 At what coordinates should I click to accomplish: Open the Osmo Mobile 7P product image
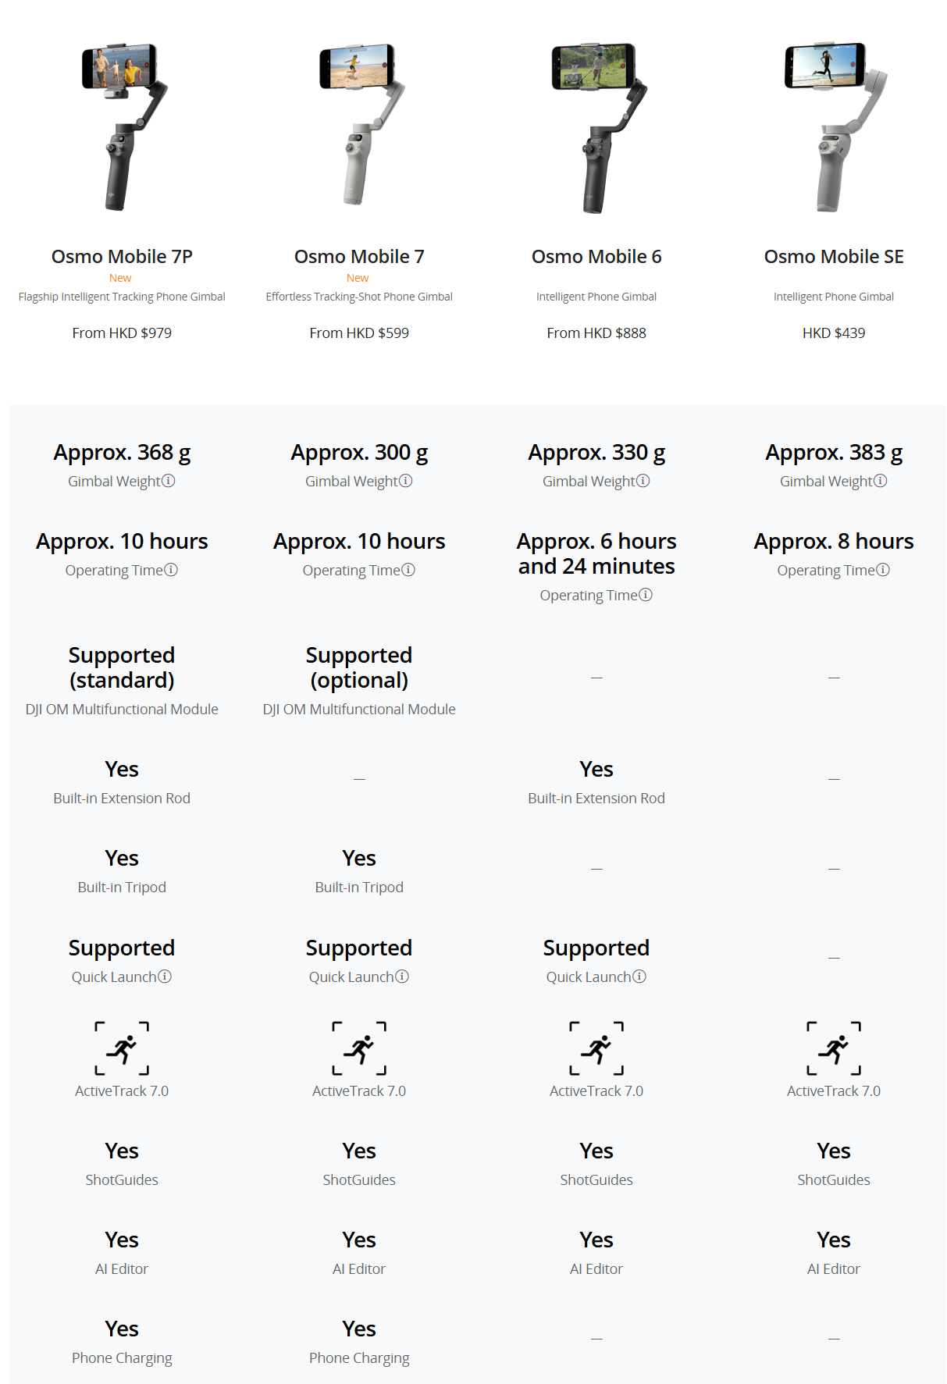[122, 126]
